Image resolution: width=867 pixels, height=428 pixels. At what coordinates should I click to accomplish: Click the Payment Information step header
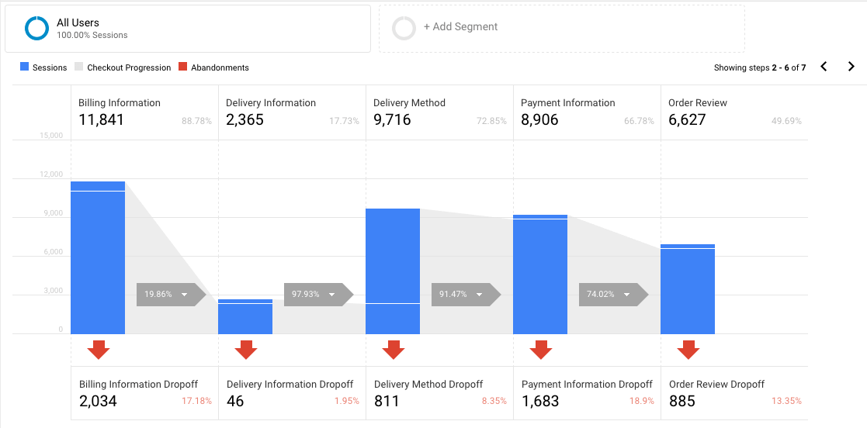pos(568,102)
